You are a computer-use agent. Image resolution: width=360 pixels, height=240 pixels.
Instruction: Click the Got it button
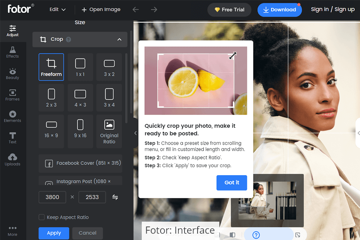tap(232, 183)
